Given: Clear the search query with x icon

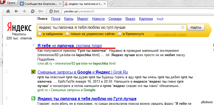Looking at the screenshot, I should 183,28.
